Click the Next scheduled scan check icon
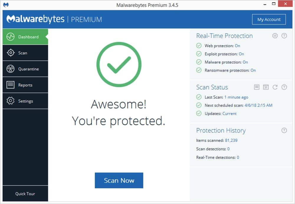Viewport: 295px width, 204px height. point(199,105)
